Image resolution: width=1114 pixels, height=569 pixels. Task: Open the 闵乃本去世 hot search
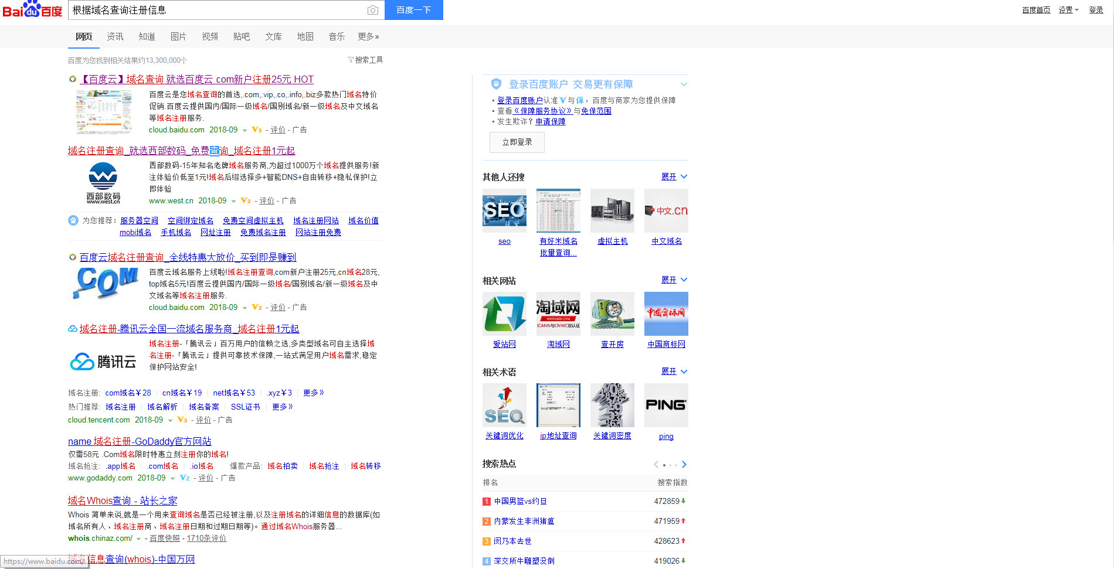pyautogui.click(x=512, y=541)
